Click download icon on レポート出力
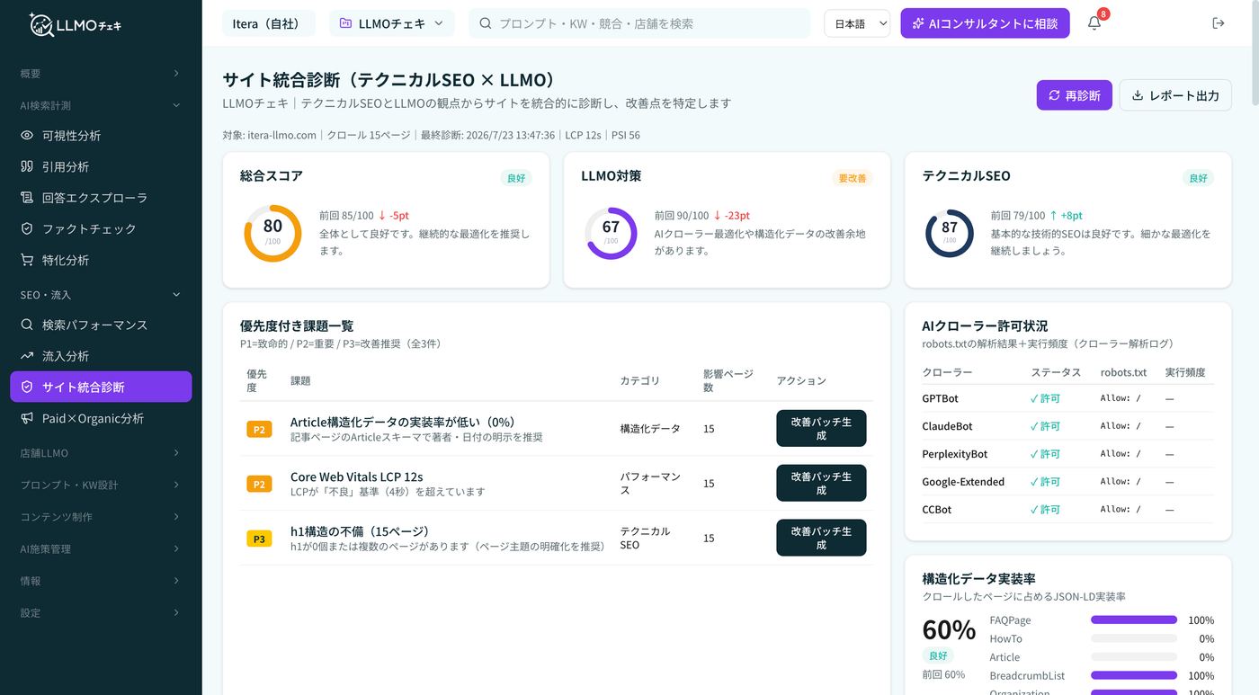The width and height of the screenshot is (1259, 695). pos(1138,95)
